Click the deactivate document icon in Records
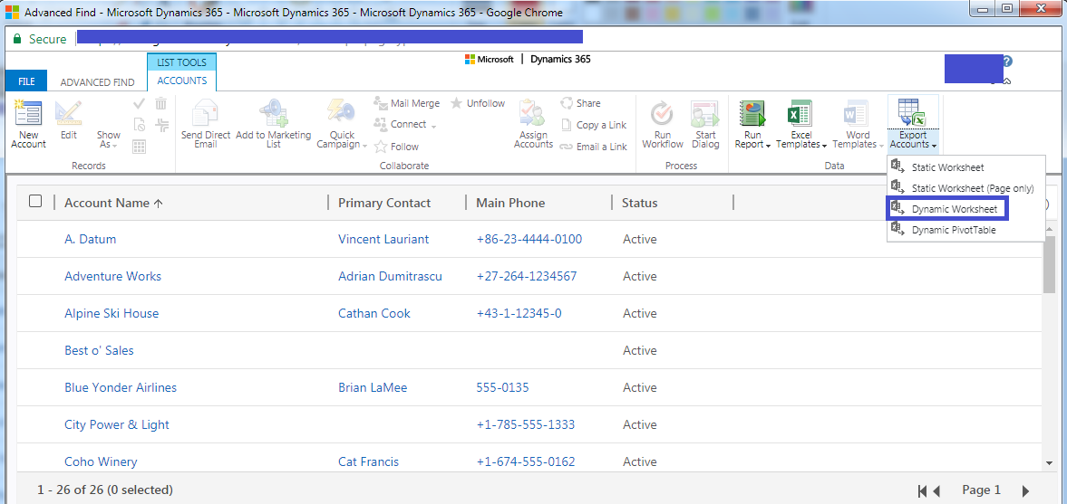This screenshot has height=504, width=1067. [x=140, y=124]
